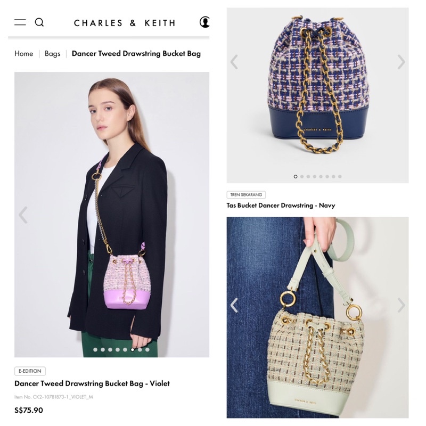Open Tas Bucket Dancer Drawstring - Navy title
Screen dimensions: 426x426
click(x=281, y=206)
